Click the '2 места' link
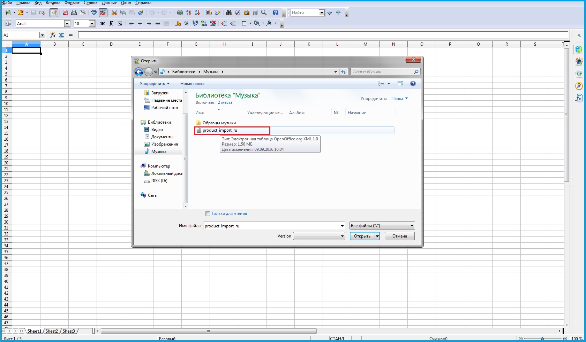The width and height of the screenshot is (586, 342). tap(225, 102)
